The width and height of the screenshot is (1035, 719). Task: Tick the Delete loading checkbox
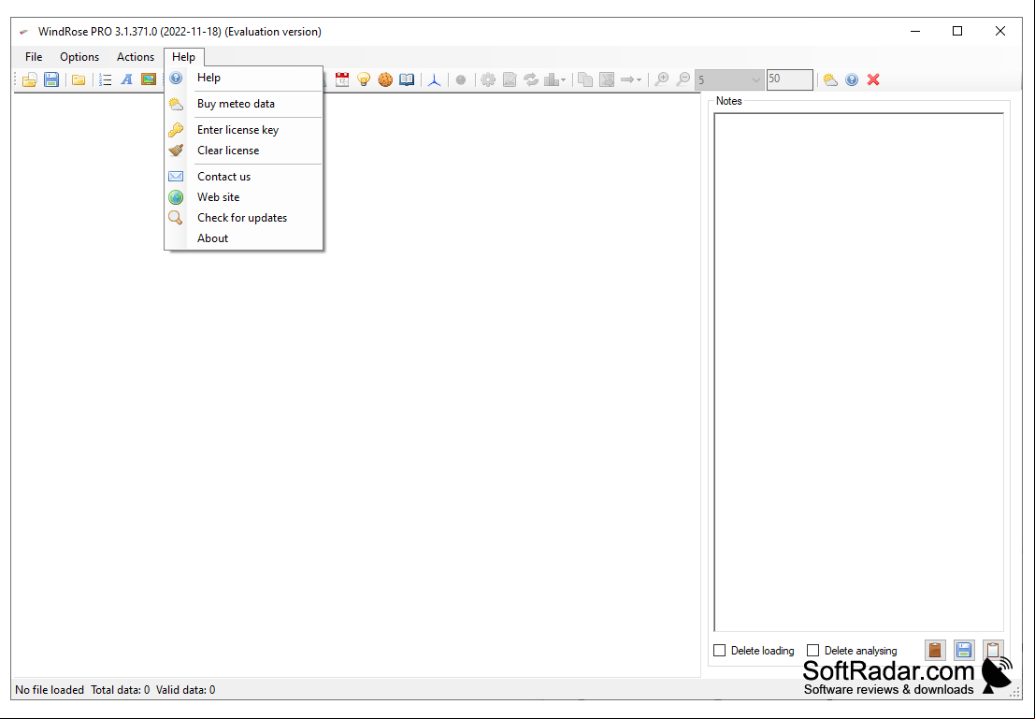tap(720, 651)
